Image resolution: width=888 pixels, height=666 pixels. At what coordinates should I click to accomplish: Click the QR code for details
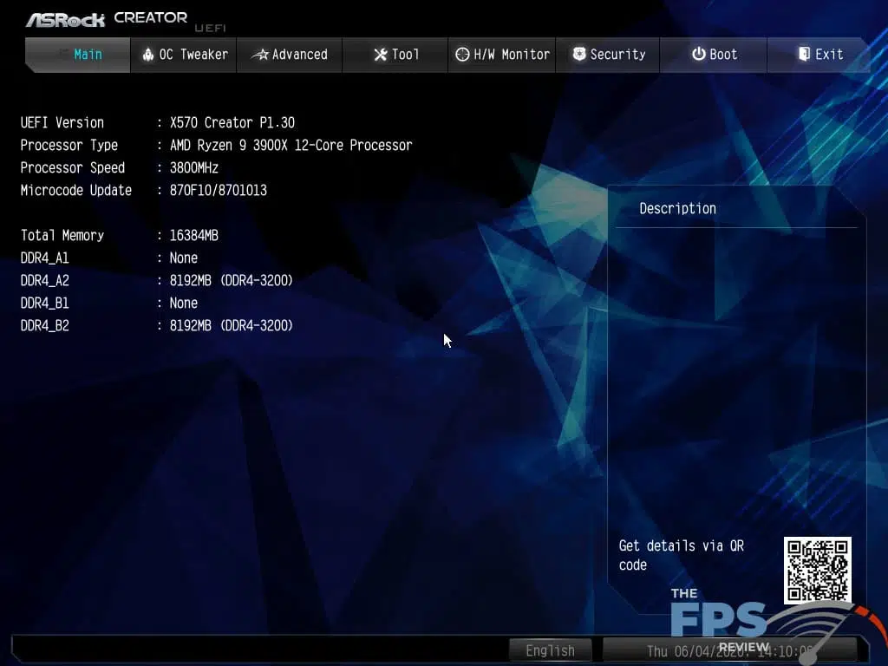816,571
